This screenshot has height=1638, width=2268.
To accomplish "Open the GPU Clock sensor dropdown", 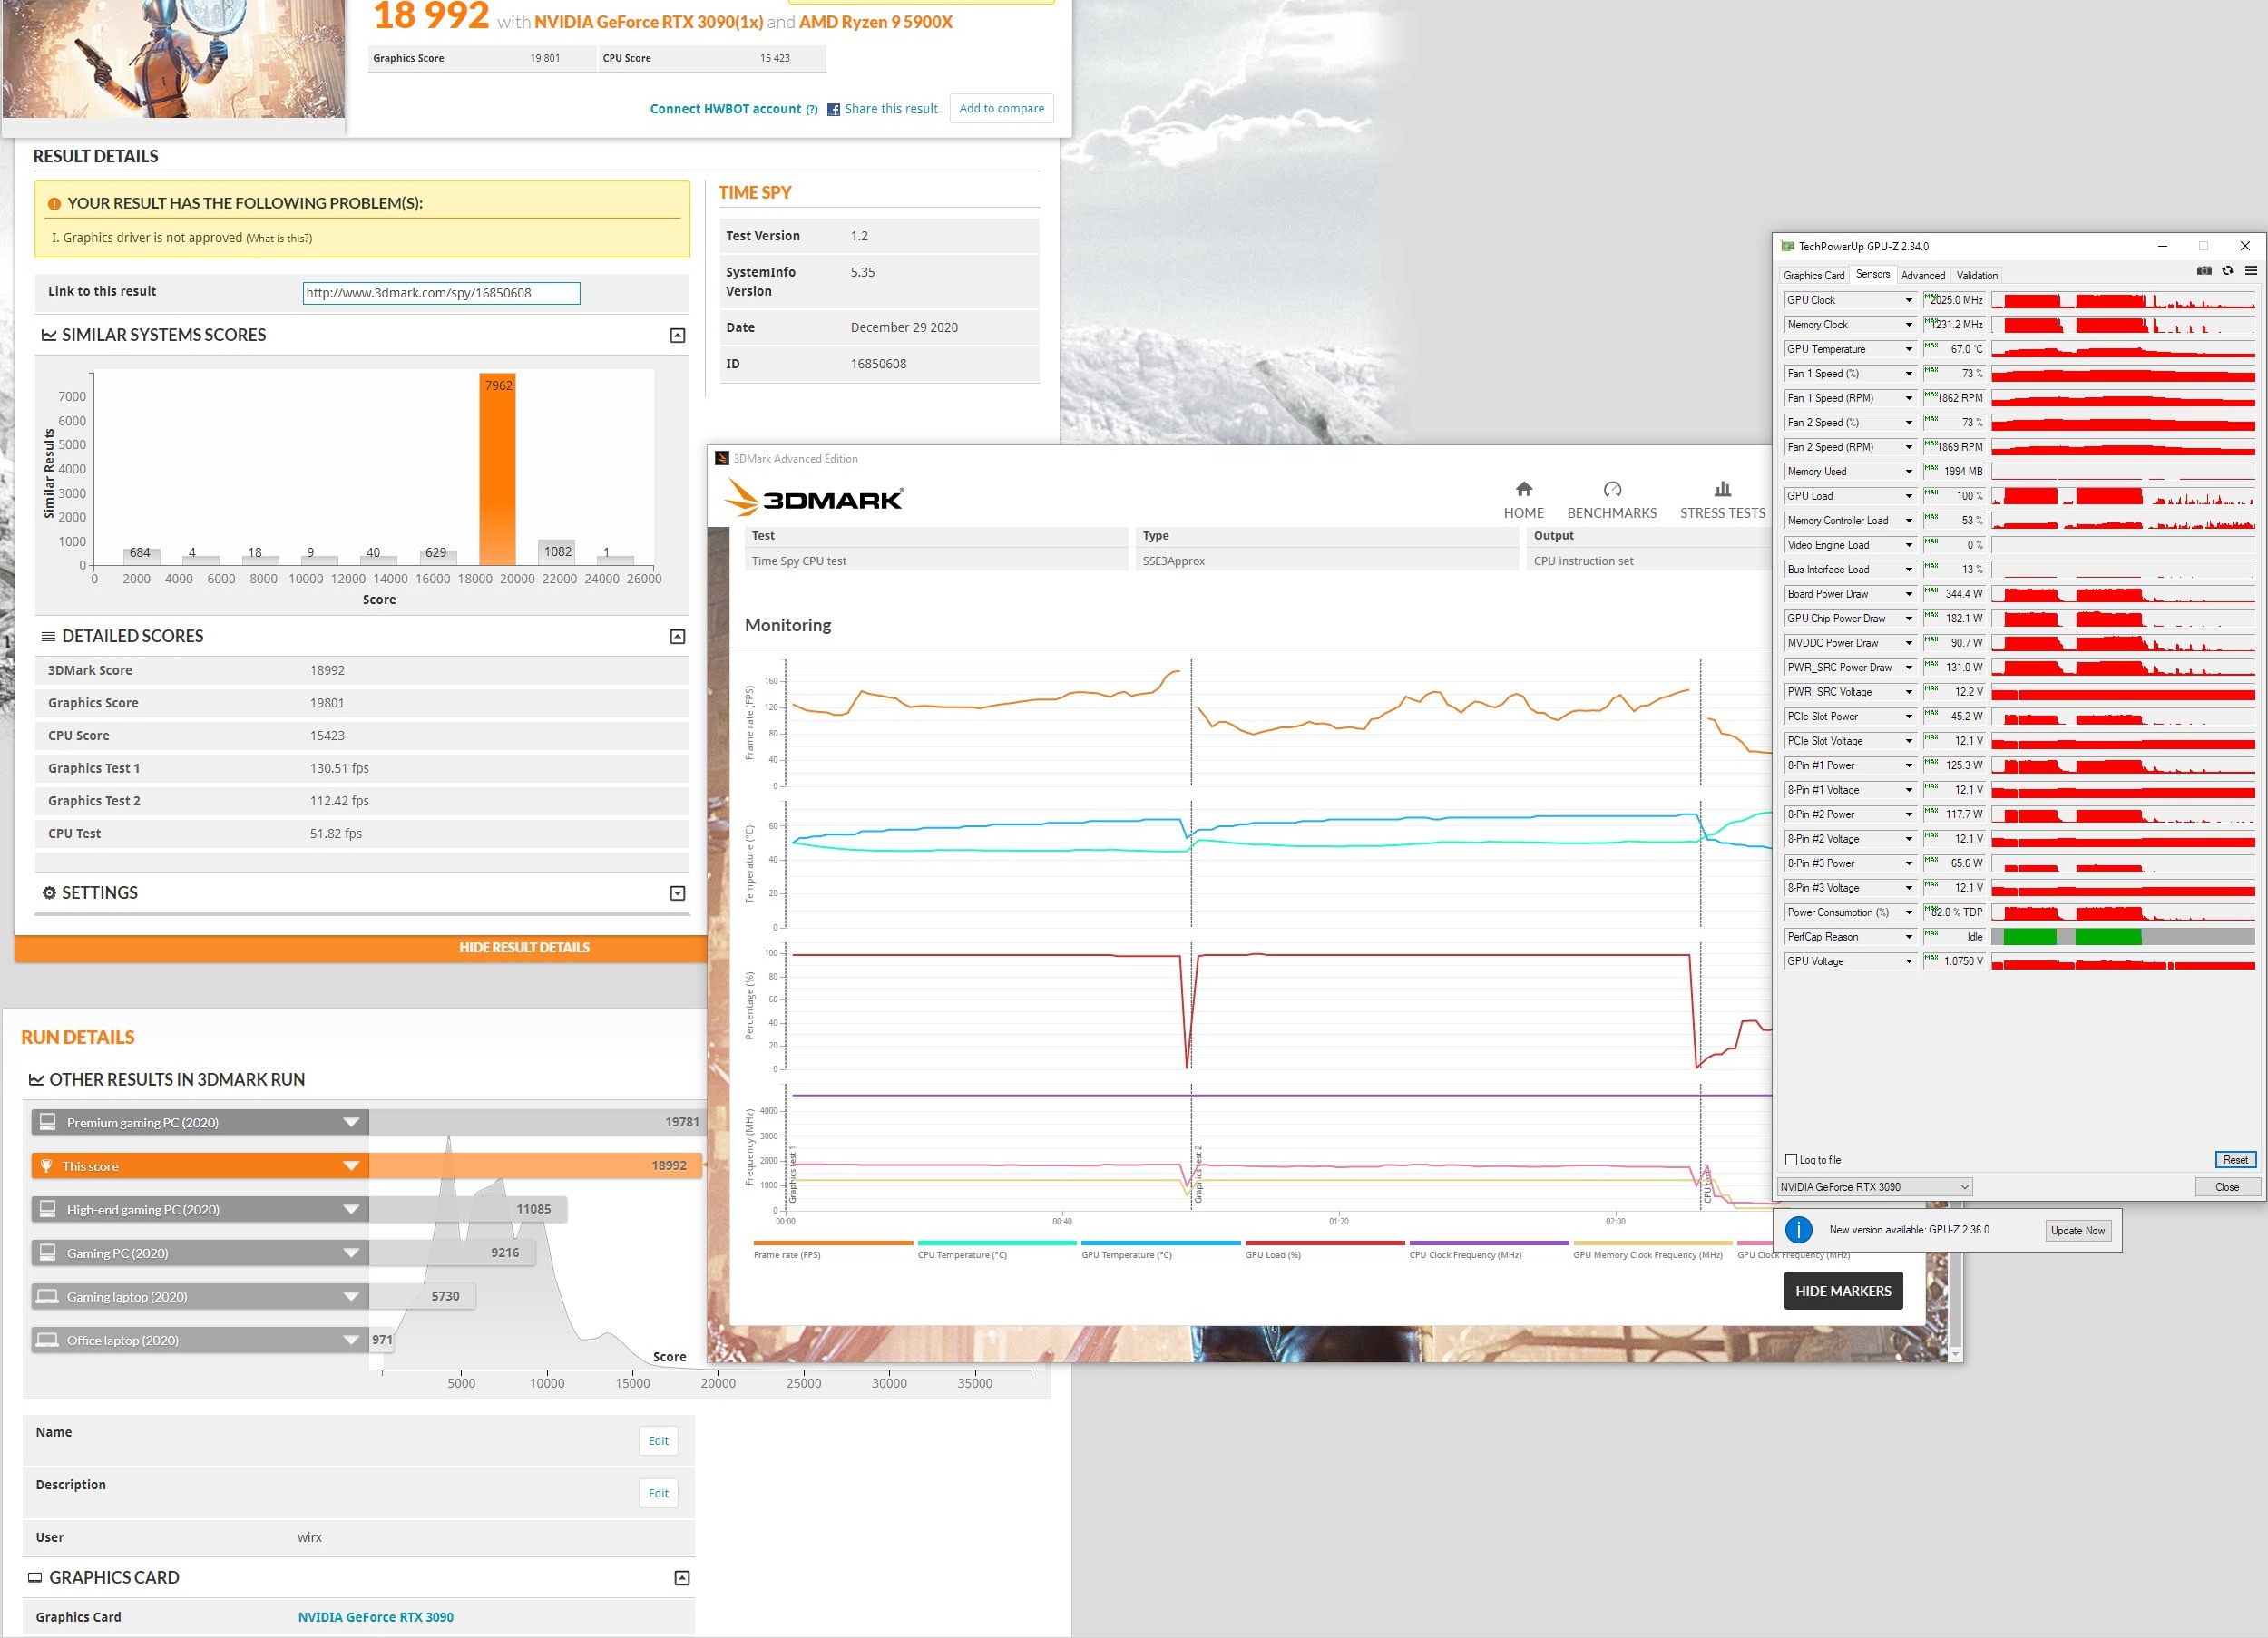I will pos(1908,300).
